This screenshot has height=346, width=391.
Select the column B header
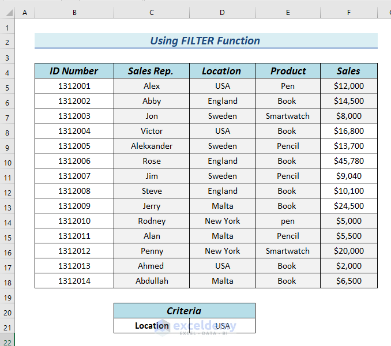click(x=74, y=12)
